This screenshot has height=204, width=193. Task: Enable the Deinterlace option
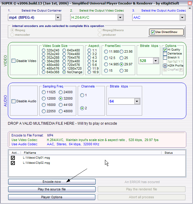point(165,54)
